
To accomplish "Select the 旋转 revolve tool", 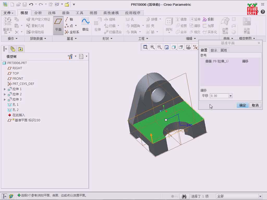I will 110,19.
